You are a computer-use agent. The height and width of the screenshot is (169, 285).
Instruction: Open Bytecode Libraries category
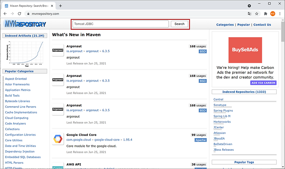coord(17,101)
